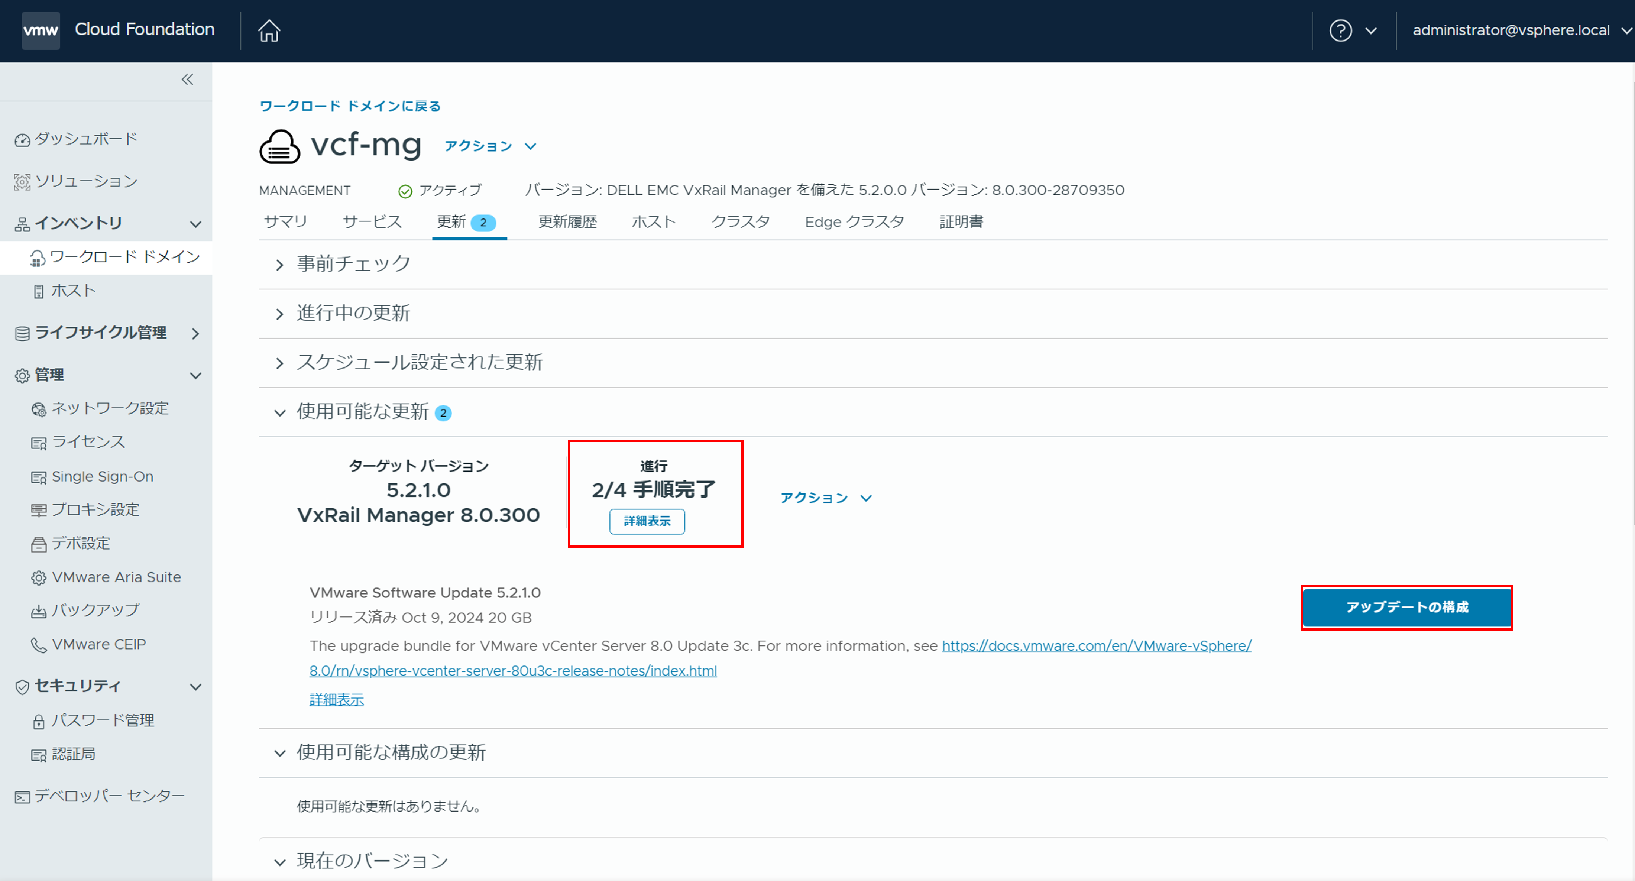The height and width of the screenshot is (881, 1635).
Task: Click the ネットワーク設定 globe icon
Action: [39, 409]
